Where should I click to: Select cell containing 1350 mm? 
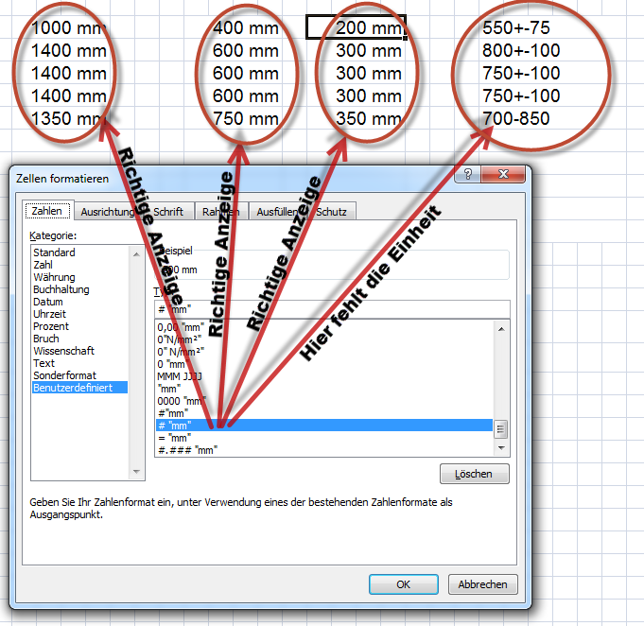[x=68, y=118]
